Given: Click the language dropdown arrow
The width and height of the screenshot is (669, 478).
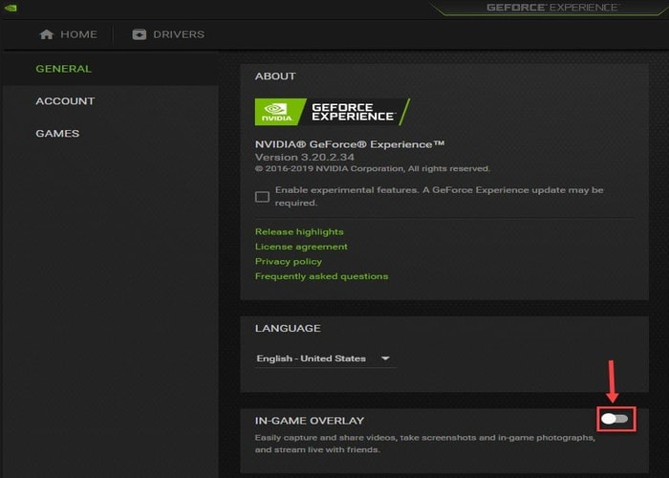Looking at the screenshot, I should coord(385,358).
